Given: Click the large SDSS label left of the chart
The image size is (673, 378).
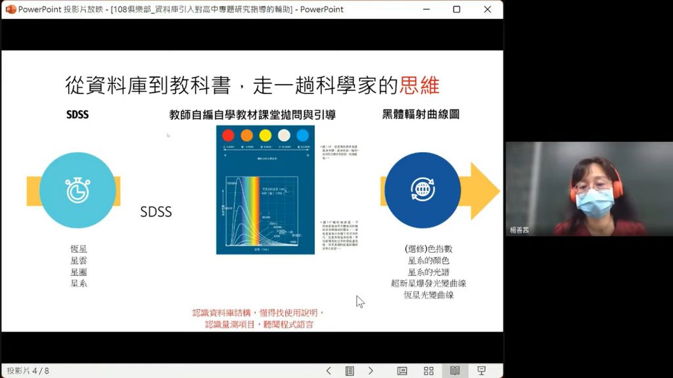Looking at the screenshot, I should (x=156, y=212).
